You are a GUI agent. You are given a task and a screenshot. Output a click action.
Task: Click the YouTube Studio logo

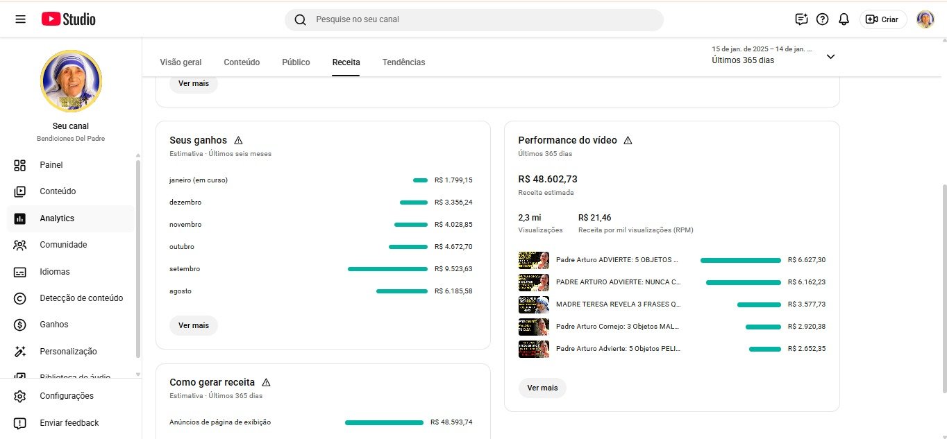pos(69,19)
